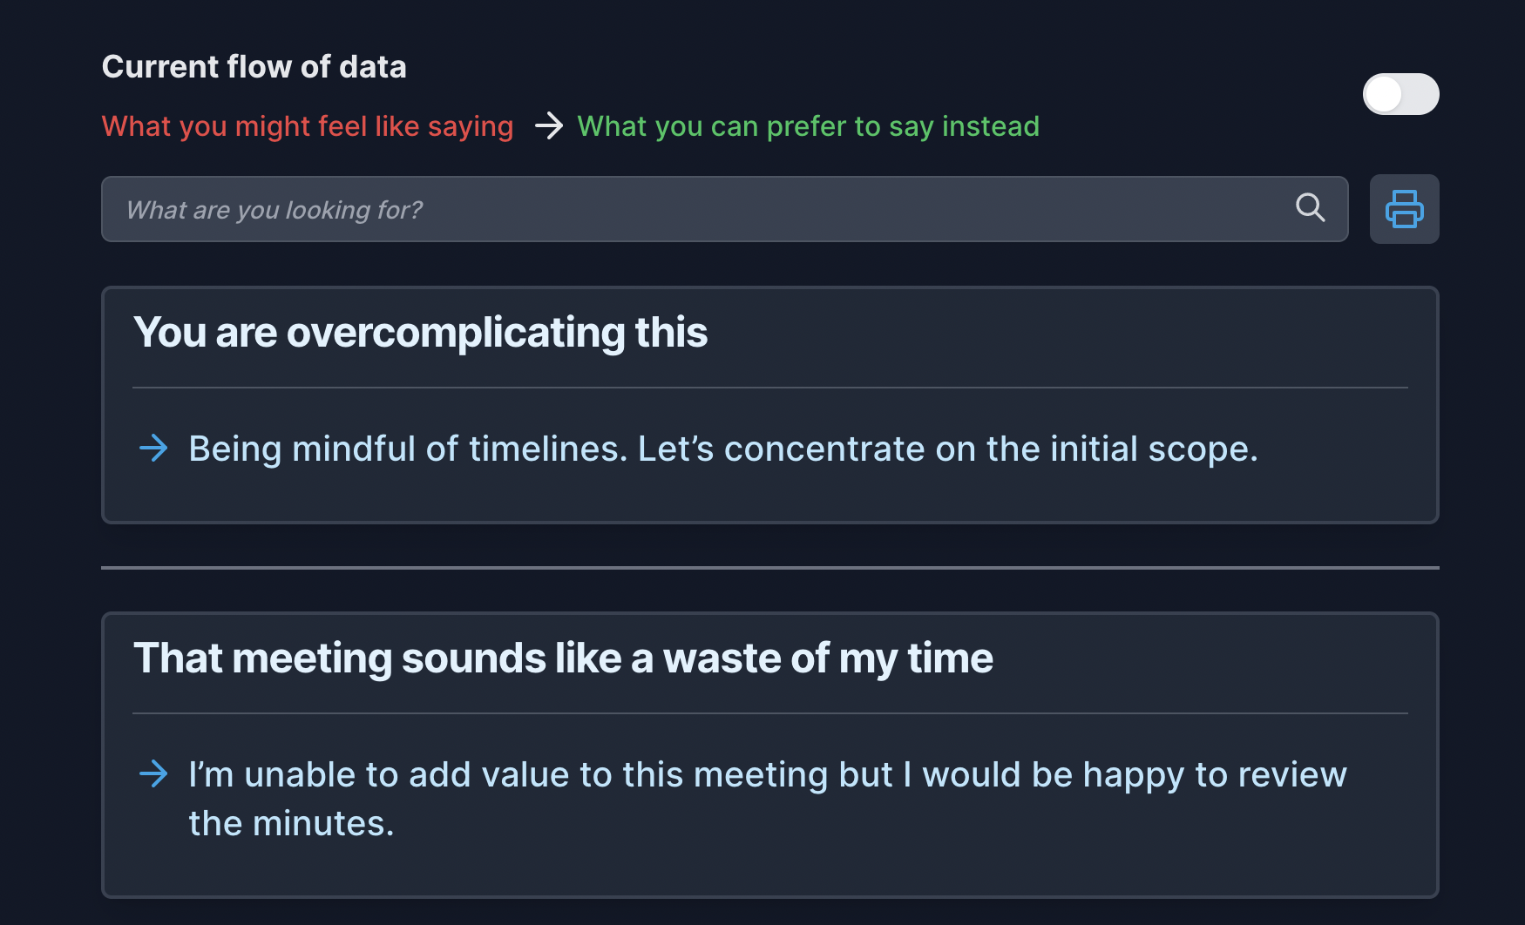This screenshot has width=1525, height=925.
Task: Click the arrow between red and green labels
Action: click(548, 126)
